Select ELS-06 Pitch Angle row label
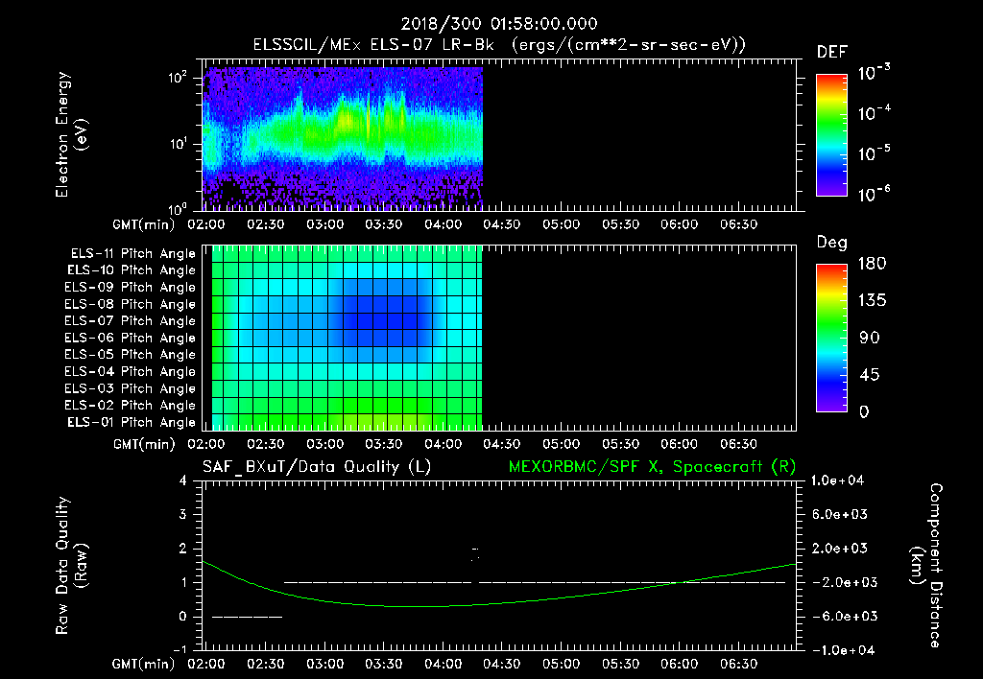This screenshot has height=679, width=983. (131, 338)
